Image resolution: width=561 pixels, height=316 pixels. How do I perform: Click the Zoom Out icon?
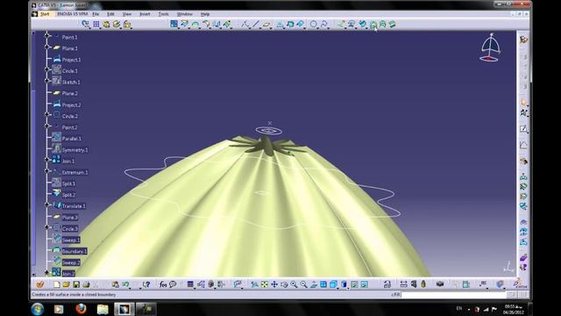tap(304, 284)
